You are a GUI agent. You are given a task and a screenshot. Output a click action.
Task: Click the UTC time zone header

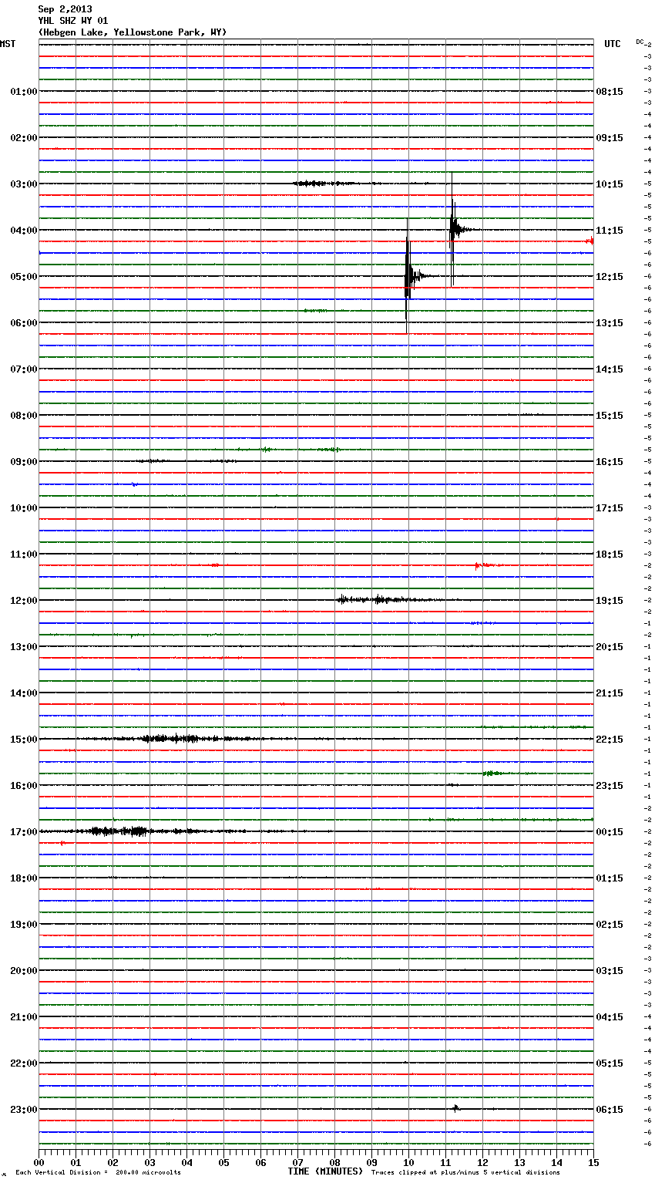[x=613, y=44]
